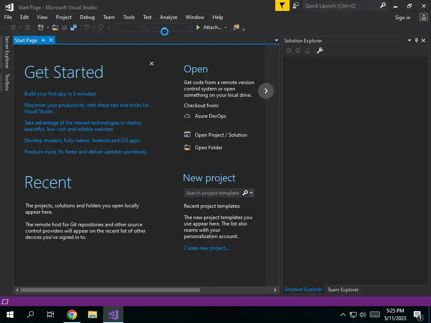Screen dimensions: 431x323
Task: Open the Team menu
Action: coord(109,17)
